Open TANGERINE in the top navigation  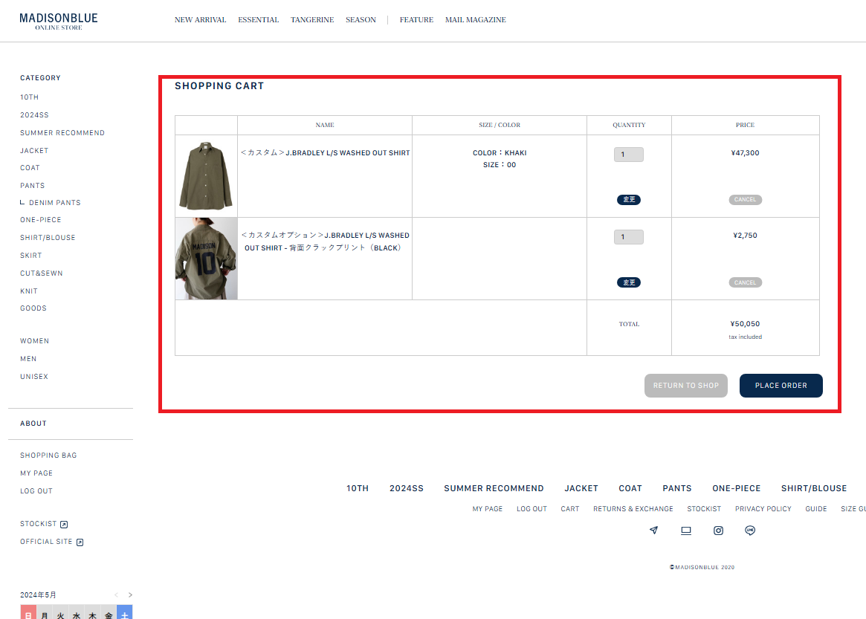point(312,20)
